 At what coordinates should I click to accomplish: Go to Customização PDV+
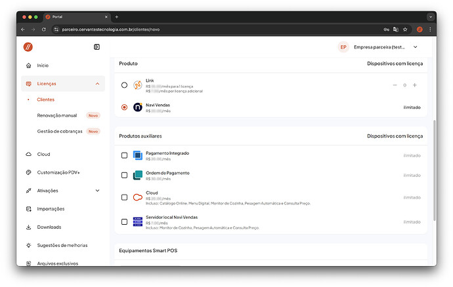tap(58, 172)
